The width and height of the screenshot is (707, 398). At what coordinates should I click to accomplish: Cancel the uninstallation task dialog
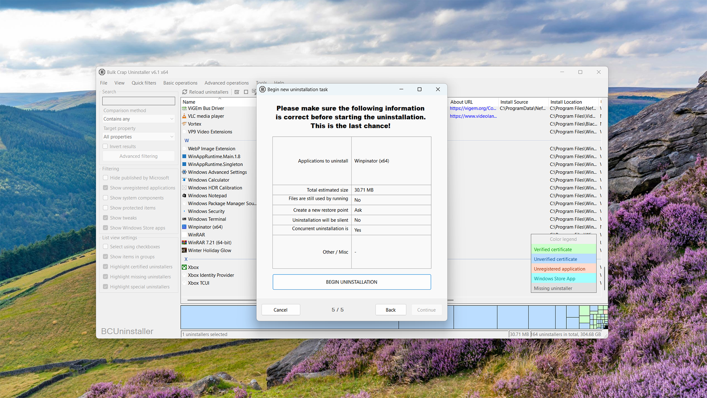pyautogui.click(x=281, y=310)
